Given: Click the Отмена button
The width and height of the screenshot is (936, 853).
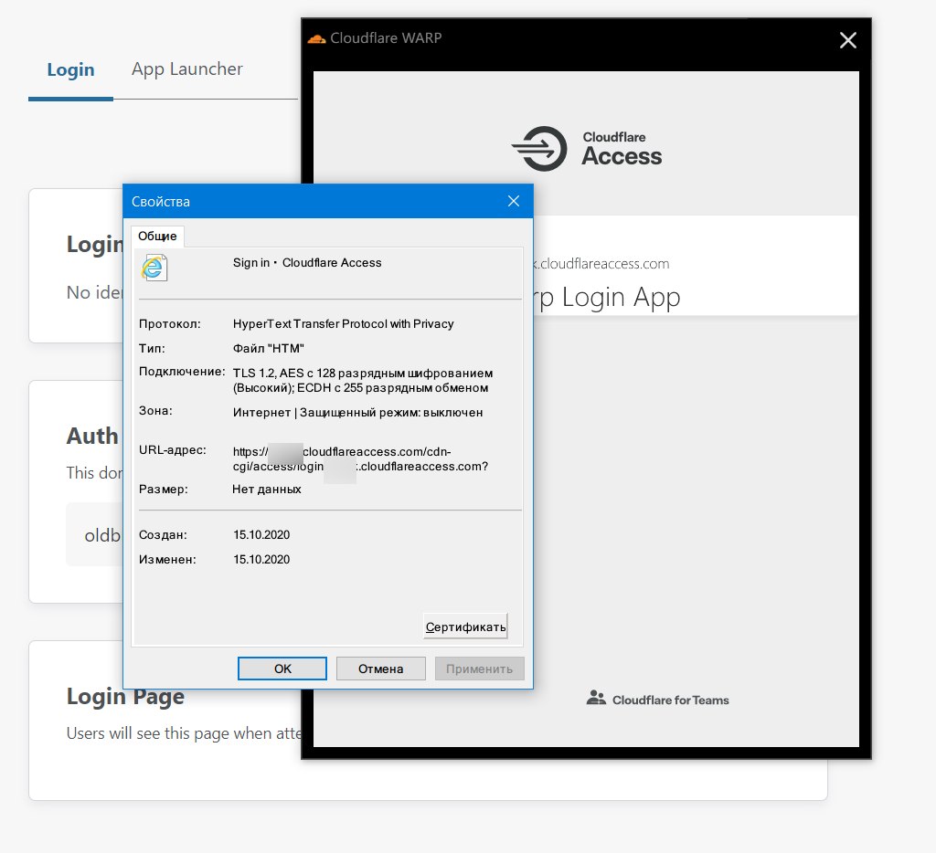Looking at the screenshot, I should (x=381, y=669).
